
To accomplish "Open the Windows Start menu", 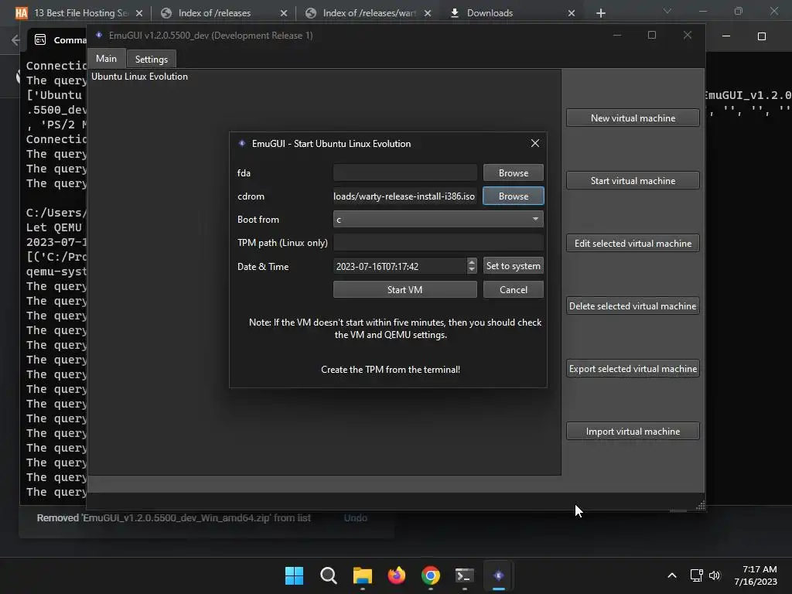I will point(294,575).
